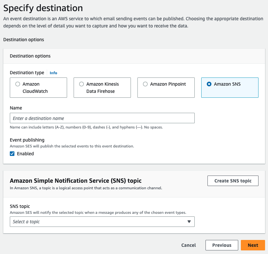Select the Amazon SNS radio button
This screenshot has height=254, width=268.
[x=209, y=84]
